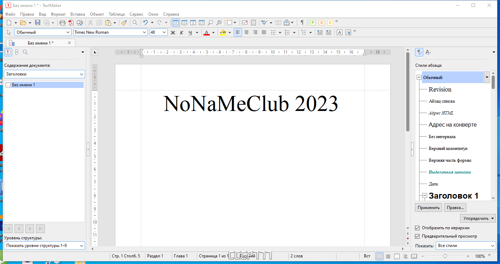Open the Правка menu

[27, 14]
